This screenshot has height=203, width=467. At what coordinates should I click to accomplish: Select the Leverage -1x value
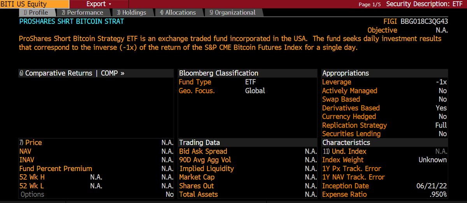441,82
